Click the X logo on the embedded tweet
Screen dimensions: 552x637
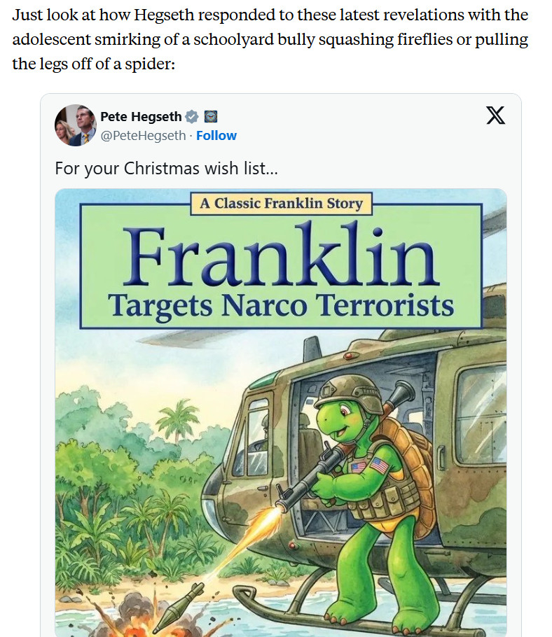pos(495,115)
